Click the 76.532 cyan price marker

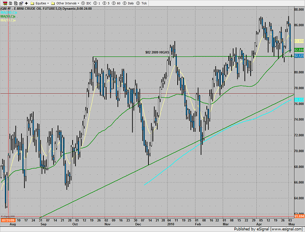click(299, 100)
